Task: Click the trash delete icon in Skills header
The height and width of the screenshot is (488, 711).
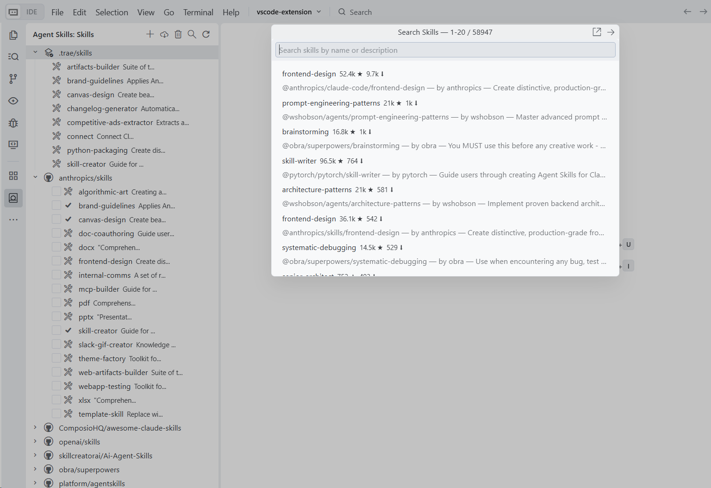Action: pyautogui.click(x=178, y=34)
